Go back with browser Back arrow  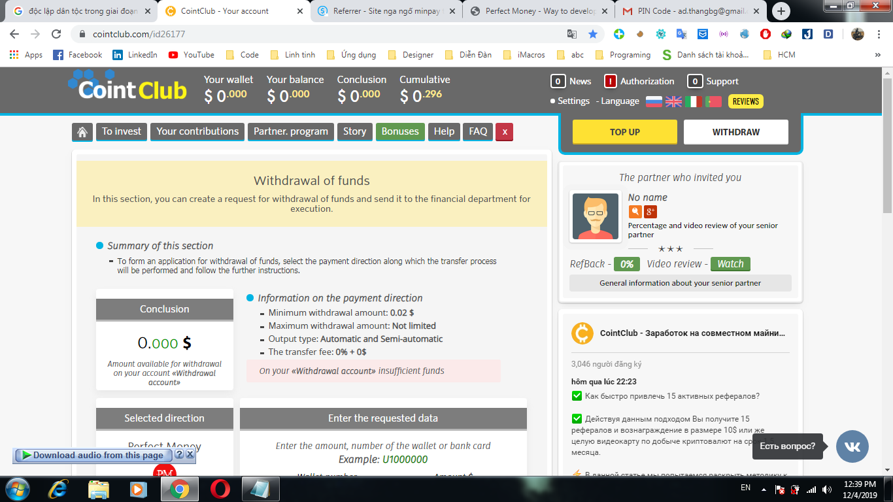tap(14, 34)
